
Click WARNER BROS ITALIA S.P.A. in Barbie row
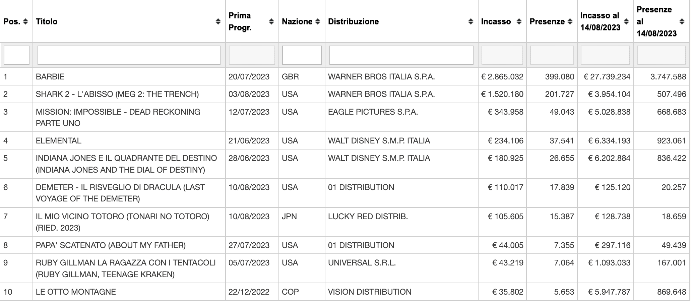tap(381, 77)
